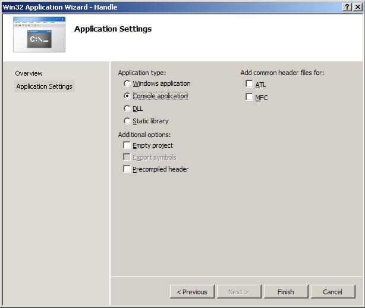
Task: Close the wizard dialog window
Action: pos(358,7)
